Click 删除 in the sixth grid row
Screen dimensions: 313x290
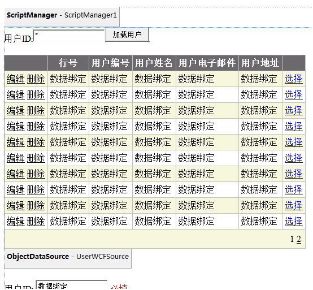[36, 158]
